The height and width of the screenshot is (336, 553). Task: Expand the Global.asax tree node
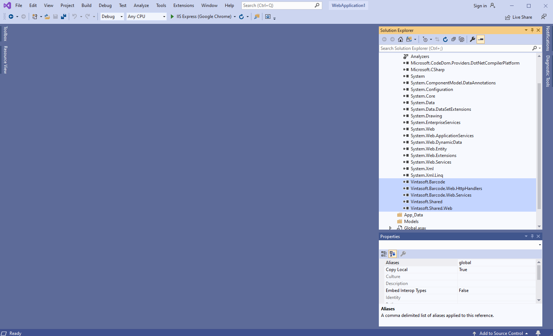pyautogui.click(x=390, y=228)
